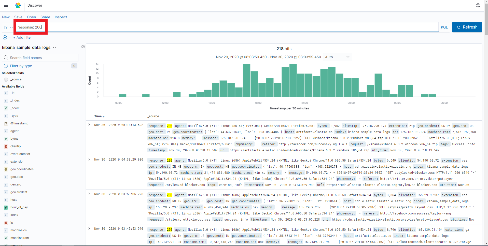Click the Add filter link
This screenshot has width=488, height=246.
click(22, 37)
